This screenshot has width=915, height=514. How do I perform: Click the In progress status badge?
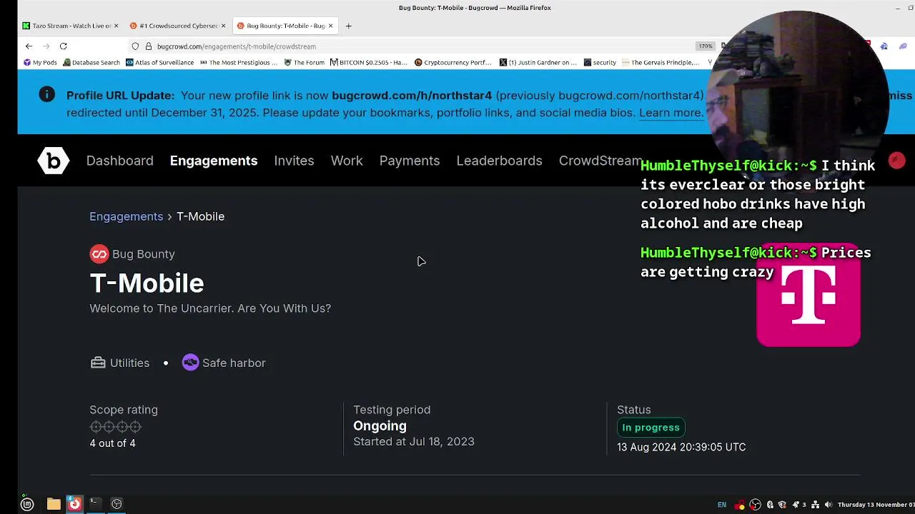tap(651, 428)
